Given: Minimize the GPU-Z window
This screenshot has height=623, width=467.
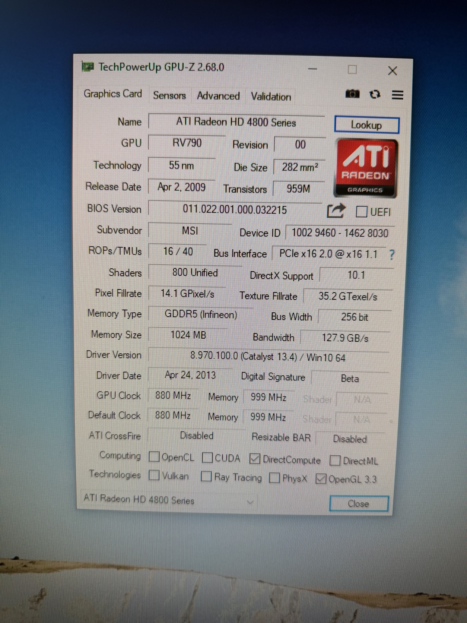Looking at the screenshot, I should pyautogui.click(x=312, y=69).
